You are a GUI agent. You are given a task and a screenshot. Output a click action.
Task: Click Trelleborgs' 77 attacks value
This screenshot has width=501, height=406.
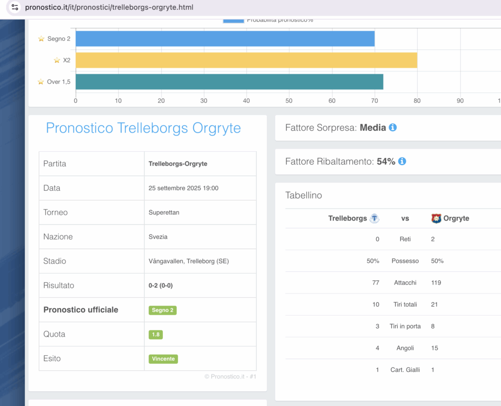(x=376, y=283)
